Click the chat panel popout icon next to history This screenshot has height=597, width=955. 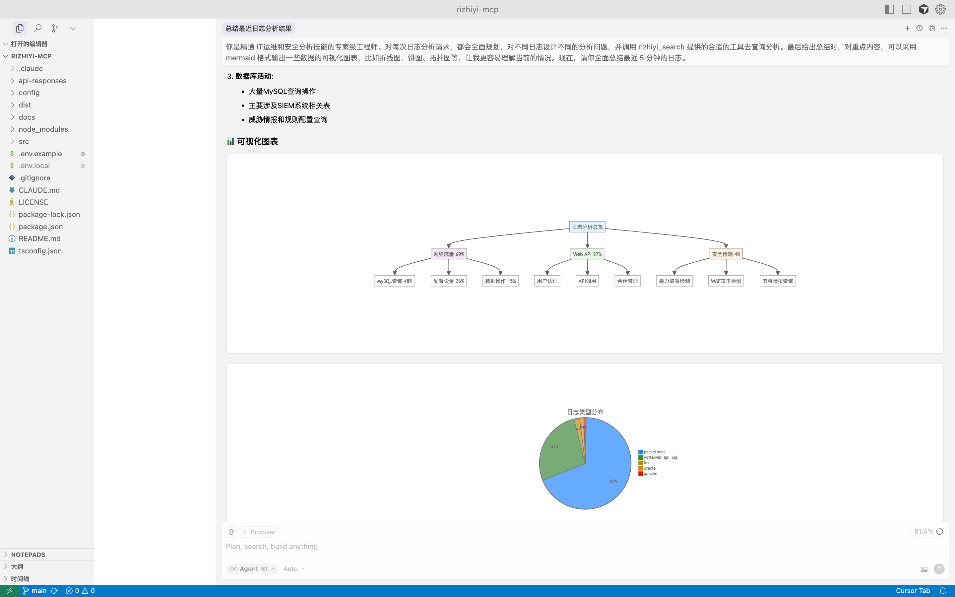click(x=932, y=28)
